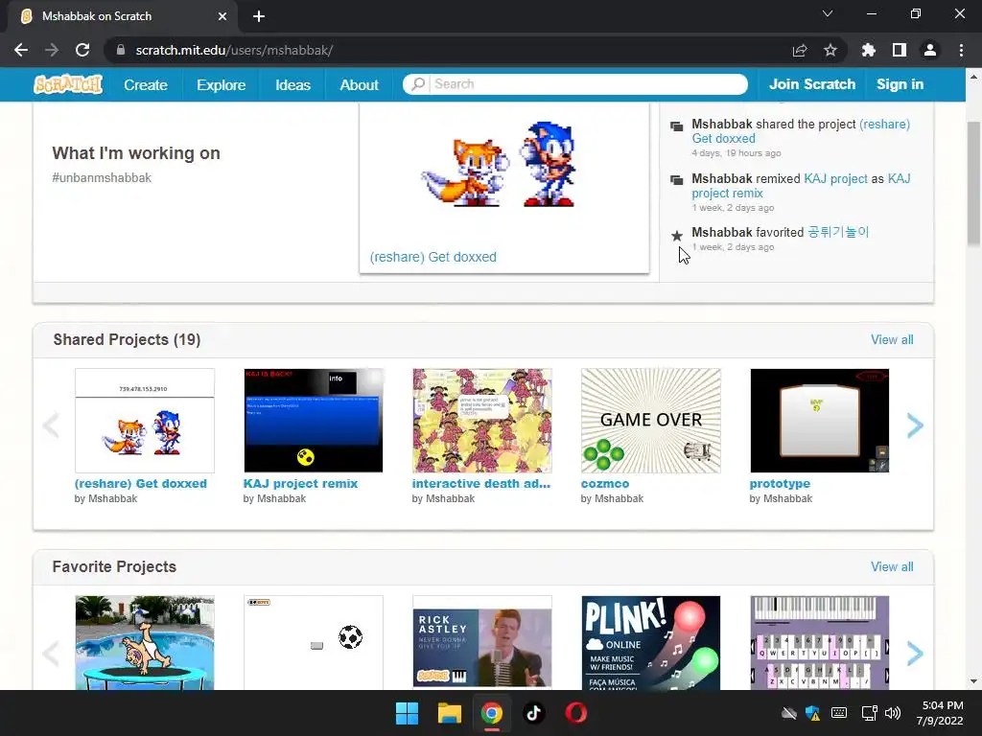Open the Chrome profile avatar icon

[x=930, y=50]
